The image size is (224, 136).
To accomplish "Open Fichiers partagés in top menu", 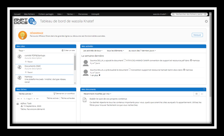I will coord(46,14).
